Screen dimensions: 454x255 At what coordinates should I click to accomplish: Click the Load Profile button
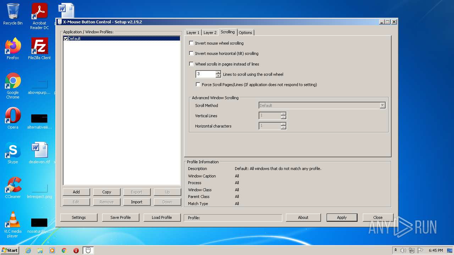[x=162, y=217]
